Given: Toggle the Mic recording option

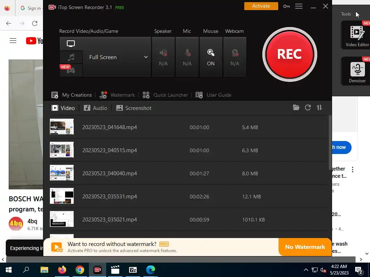Looking at the screenshot, I should (187, 57).
